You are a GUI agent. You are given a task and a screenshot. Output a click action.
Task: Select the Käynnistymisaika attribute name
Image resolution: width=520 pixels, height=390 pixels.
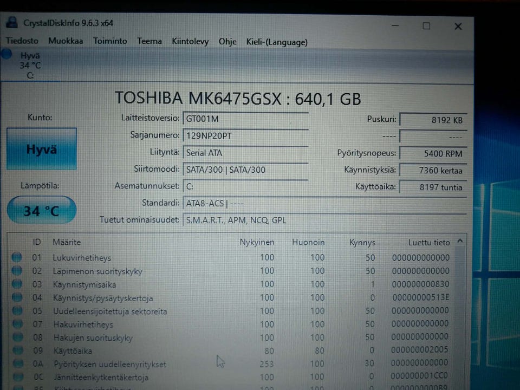point(84,284)
